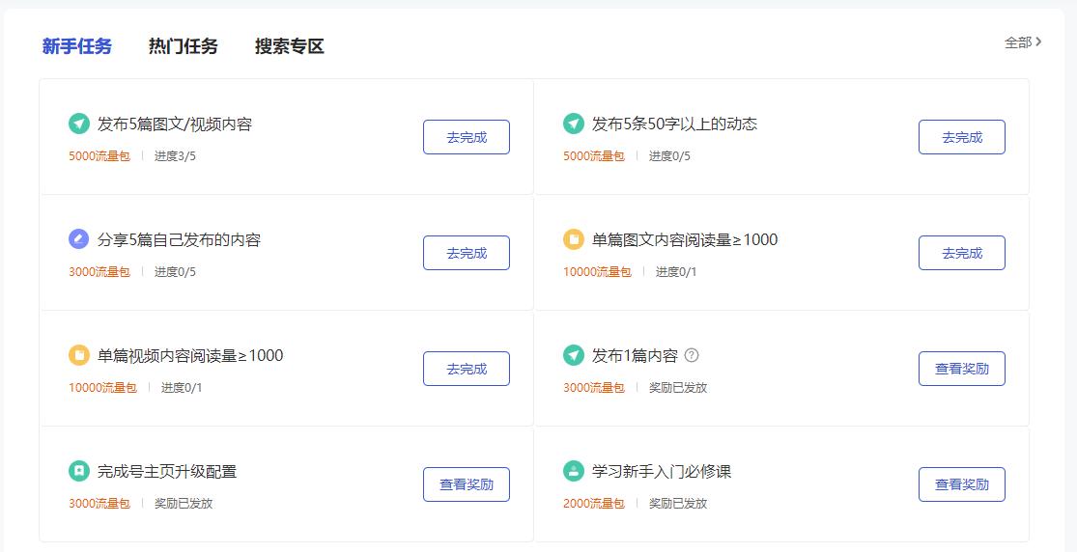
Task: Click the paper plane icon beside 发布5篇图文/视频内容
Action: point(79,124)
